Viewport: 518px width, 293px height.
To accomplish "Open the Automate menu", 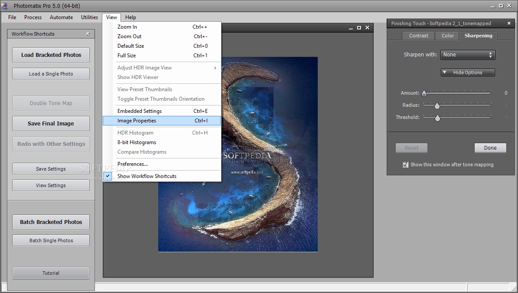I will 62,17.
